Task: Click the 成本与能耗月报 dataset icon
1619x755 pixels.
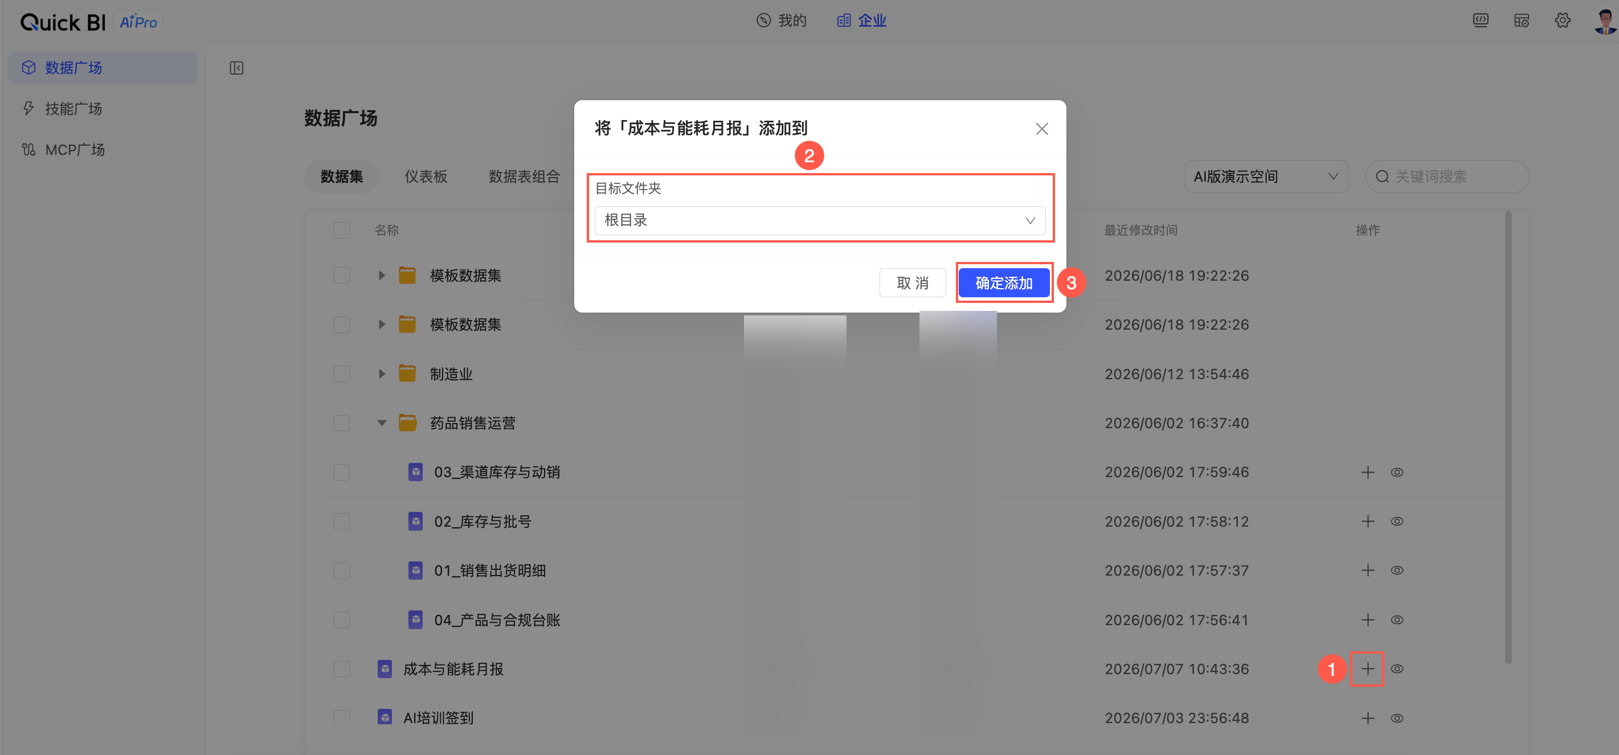Action: click(385, 669)
